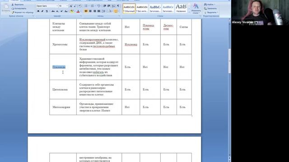Click the Хромосомы table cell
Screen dimensions: 289x162
(63, 45)
